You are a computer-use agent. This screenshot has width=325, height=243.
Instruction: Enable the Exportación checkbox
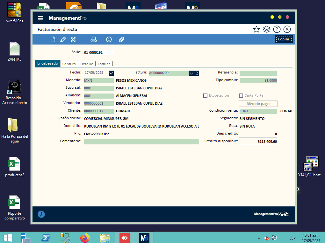point(206,95)
